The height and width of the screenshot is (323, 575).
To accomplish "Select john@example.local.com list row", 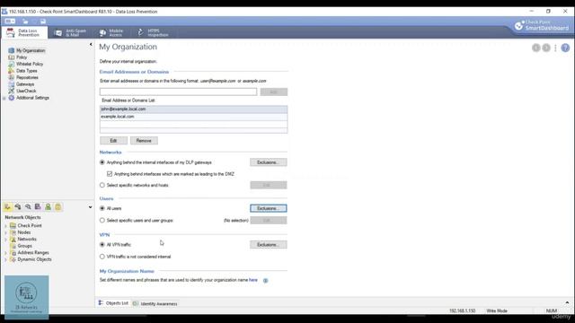I will click(x=194, y=109).
